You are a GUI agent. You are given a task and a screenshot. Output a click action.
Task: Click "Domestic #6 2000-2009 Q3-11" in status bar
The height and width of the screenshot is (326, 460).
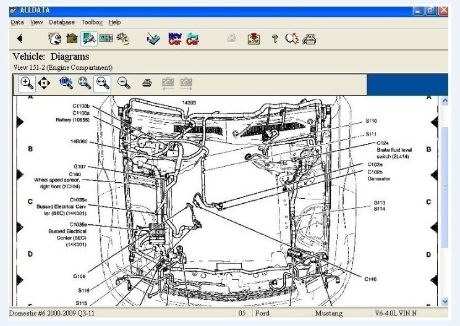tap(52, 313)
